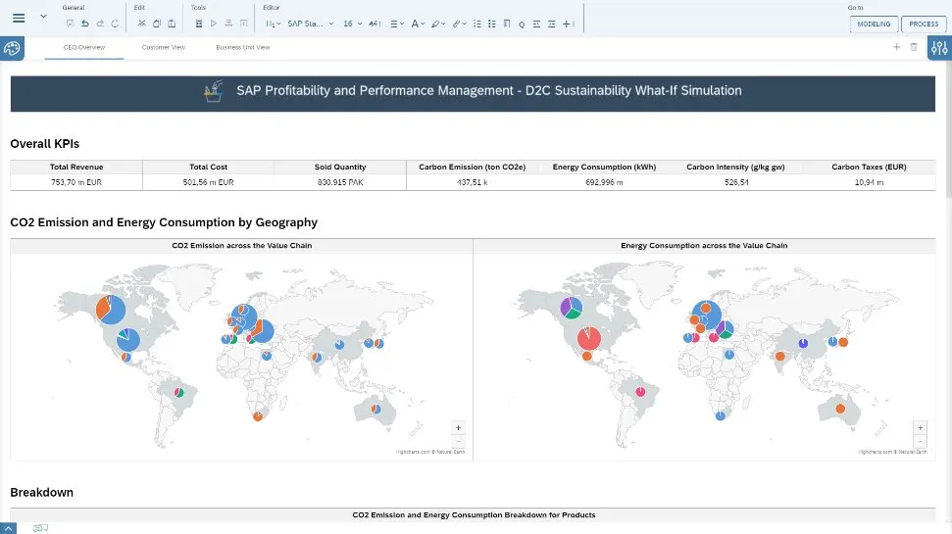Go to PROCESS
The width and height of the screenshot is (952, 534).
coord(924,24)
